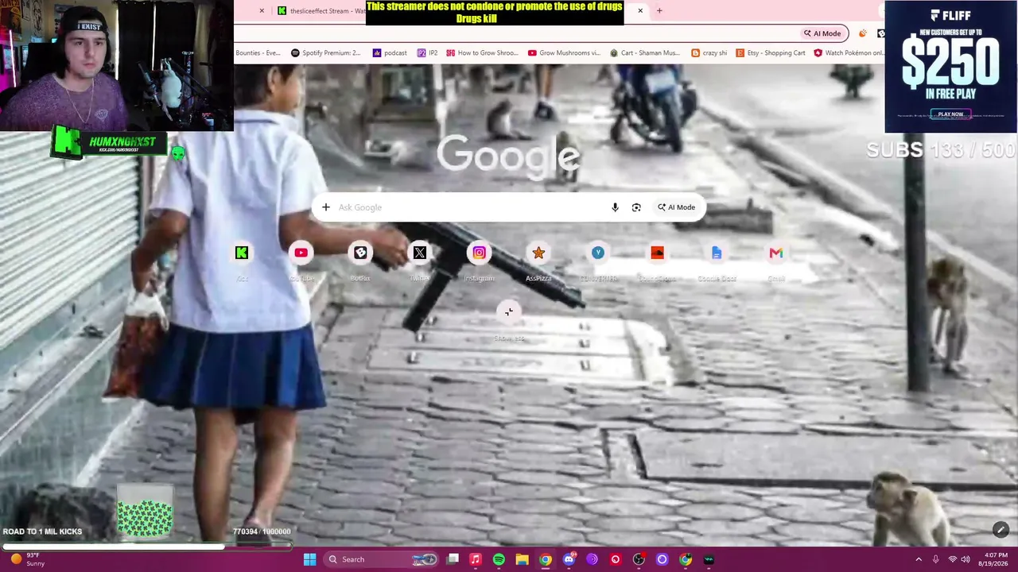Open microphone tray icon
The width and height of the screenshot is (1018, 572).
point(936,559)
